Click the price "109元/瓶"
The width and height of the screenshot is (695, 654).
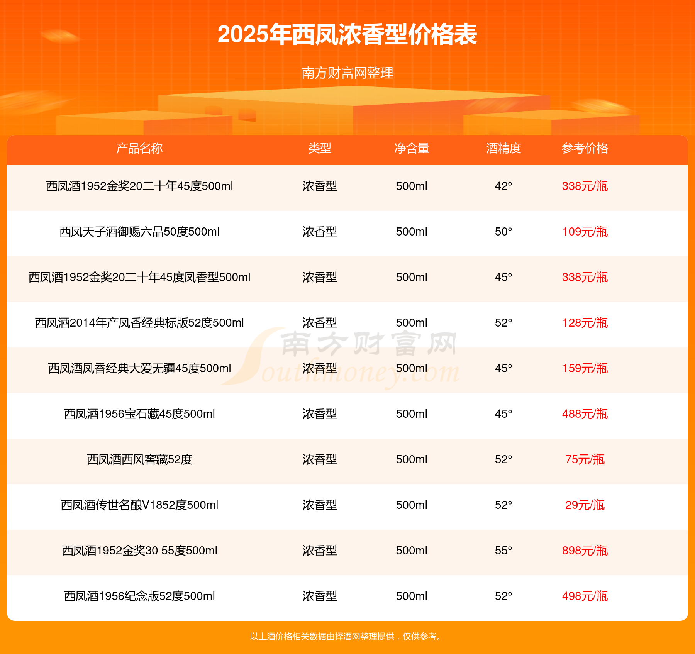point(585,232)
